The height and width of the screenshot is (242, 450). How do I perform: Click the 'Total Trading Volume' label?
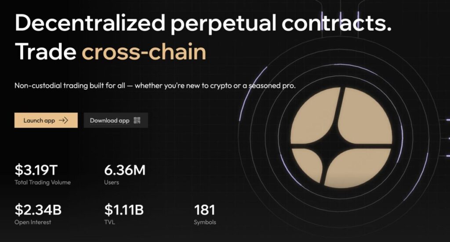[42, 182]
